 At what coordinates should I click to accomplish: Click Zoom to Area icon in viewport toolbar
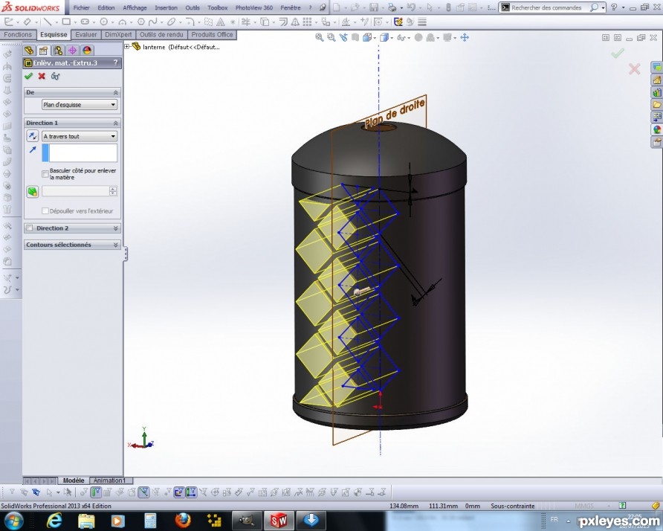[331, 38]
